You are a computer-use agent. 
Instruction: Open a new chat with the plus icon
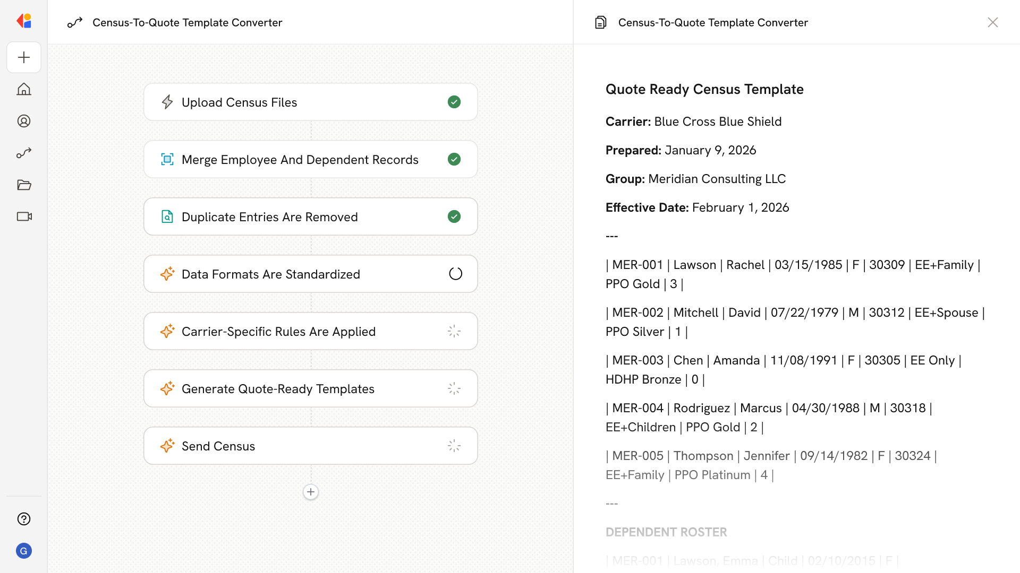[x=24, y=57]
